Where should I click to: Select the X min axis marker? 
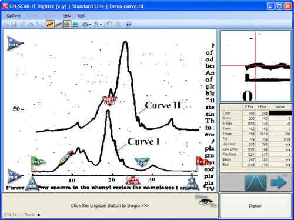[32, 183]
